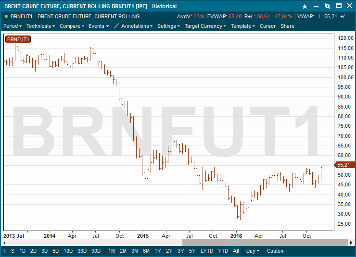Viewport: 356px width, 257px height.
Task: Click the R+/- 50,64 value
Action: (x=263, y=16)
